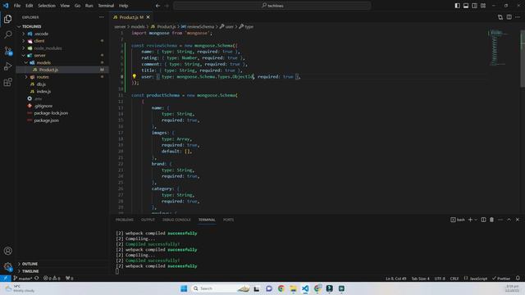Open db.js from the explorer
525x295 pixels.
pyautogui.click(x=41, y=84)
